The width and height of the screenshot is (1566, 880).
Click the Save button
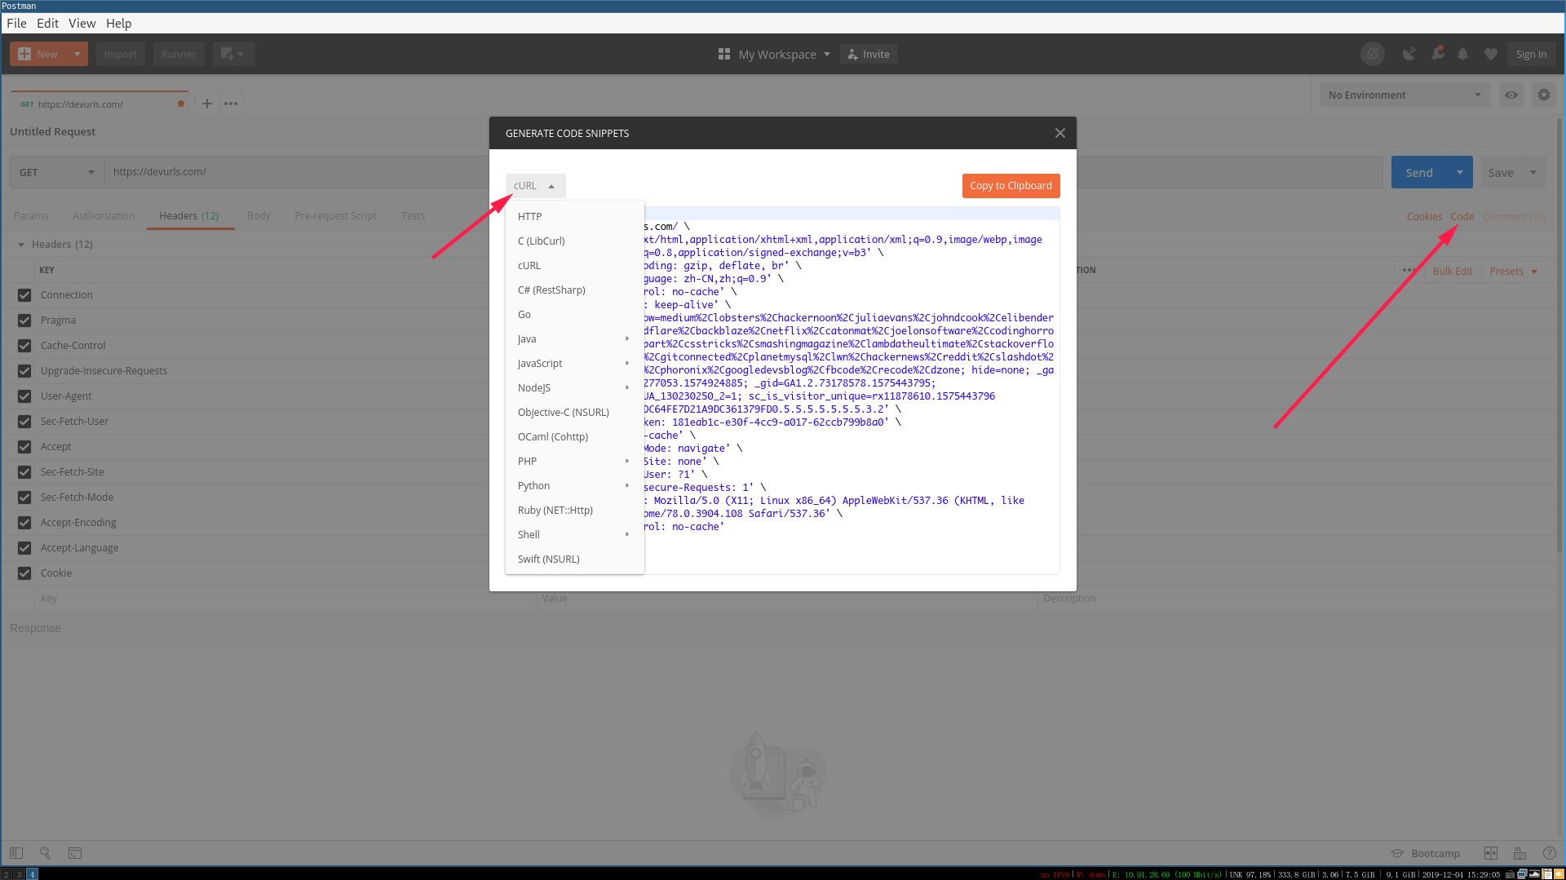tap(1501, 172)
